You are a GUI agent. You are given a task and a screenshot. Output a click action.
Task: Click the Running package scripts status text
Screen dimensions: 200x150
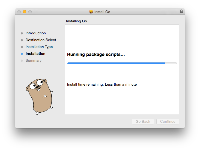(x=96, y=55)
